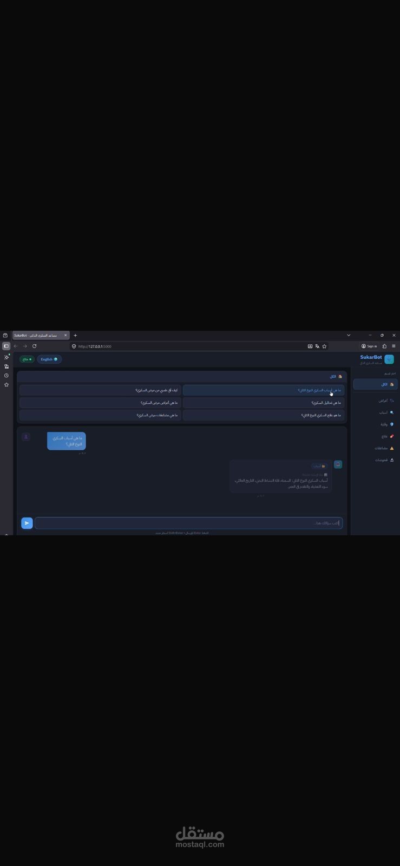Select the علاج category in the sidebar
The image size is (400, 866).
[x=376, y=436]
